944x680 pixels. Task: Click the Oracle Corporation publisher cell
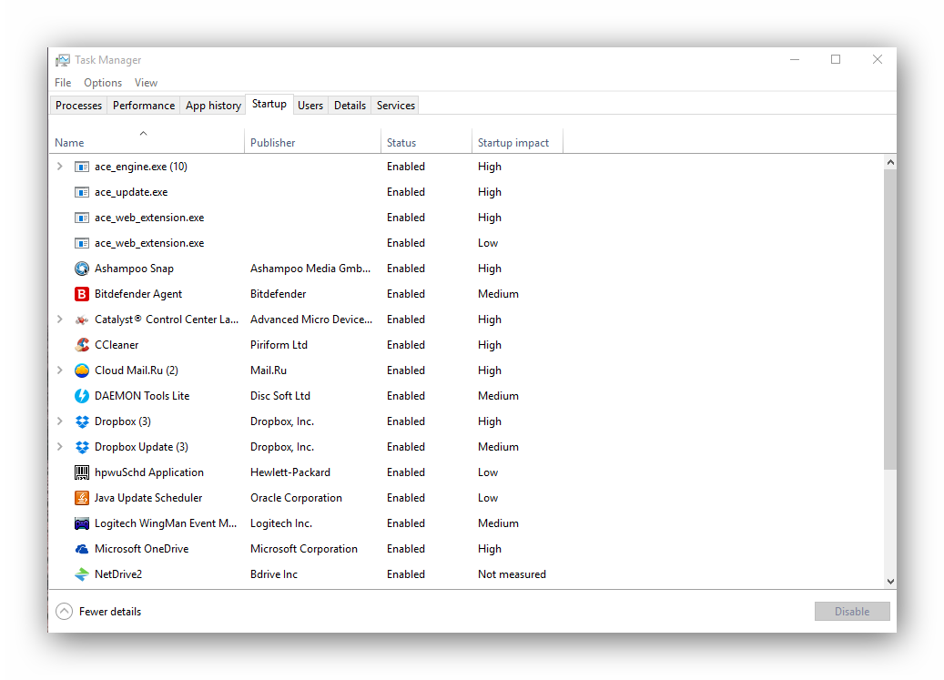(296, 498)
